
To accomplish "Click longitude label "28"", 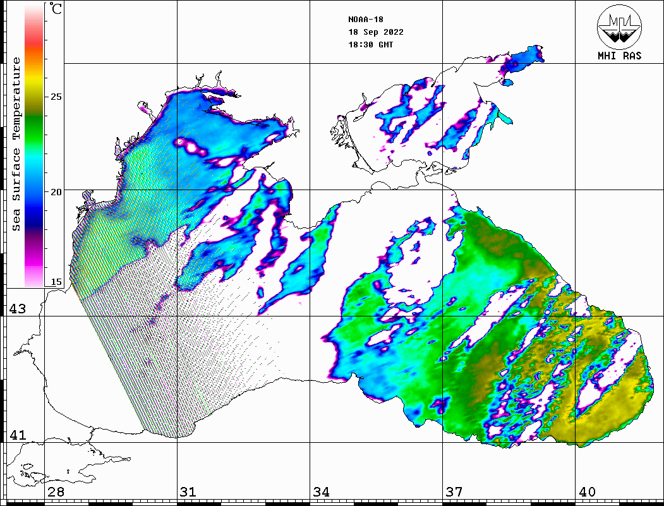I will click(x=56, y=492).
